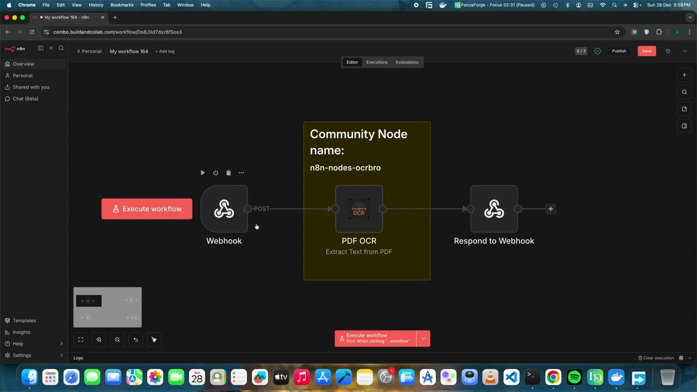Switch to the Executions tab
697x392 pixels.
click(377, 62)
